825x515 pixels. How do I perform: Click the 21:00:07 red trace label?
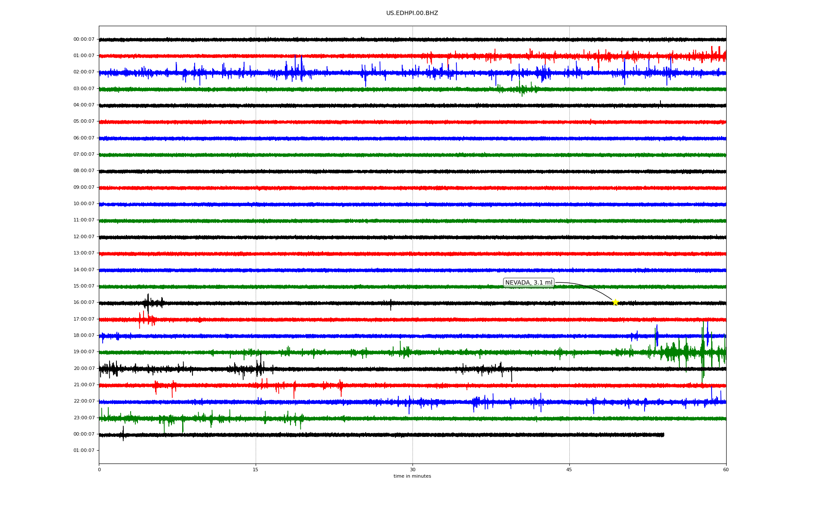point(84,385)
